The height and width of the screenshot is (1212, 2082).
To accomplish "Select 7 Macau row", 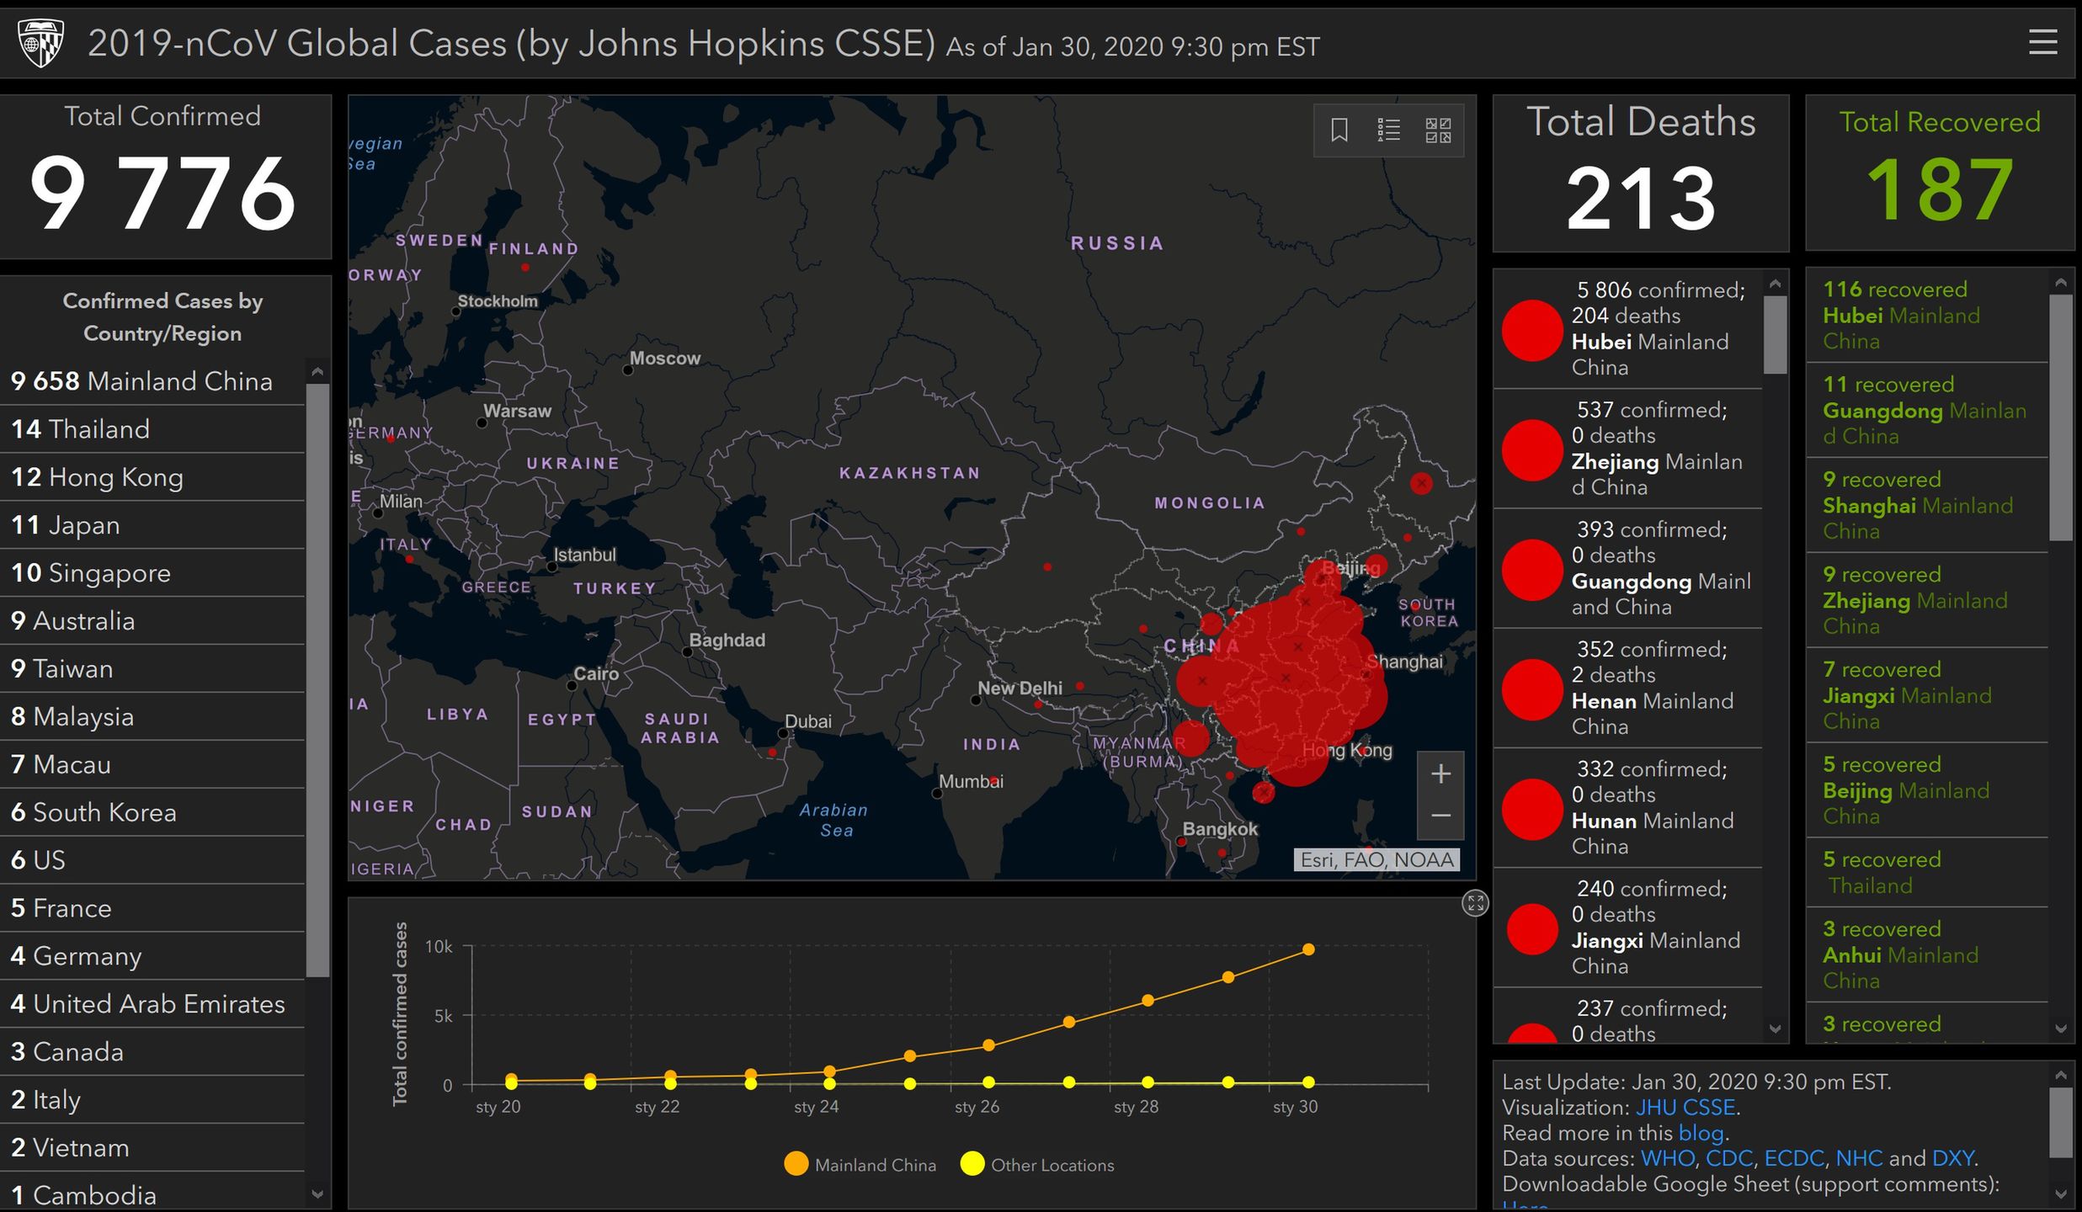I will (x=152, y=765).
